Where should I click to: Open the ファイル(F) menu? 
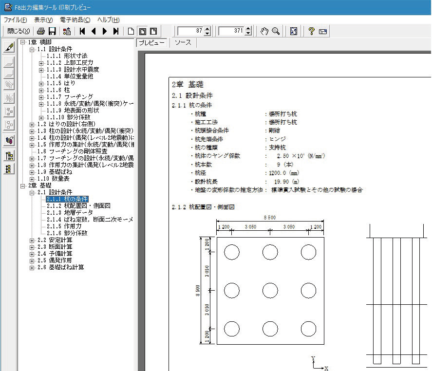(15, 20)
